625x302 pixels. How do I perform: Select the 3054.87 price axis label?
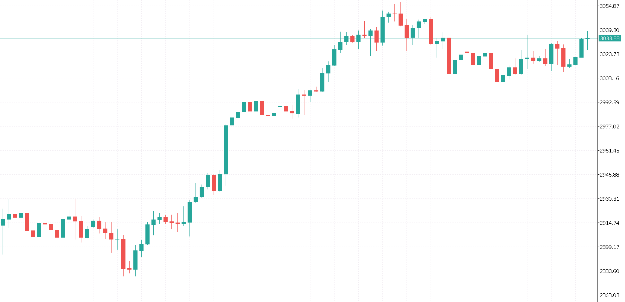[609, 6]
